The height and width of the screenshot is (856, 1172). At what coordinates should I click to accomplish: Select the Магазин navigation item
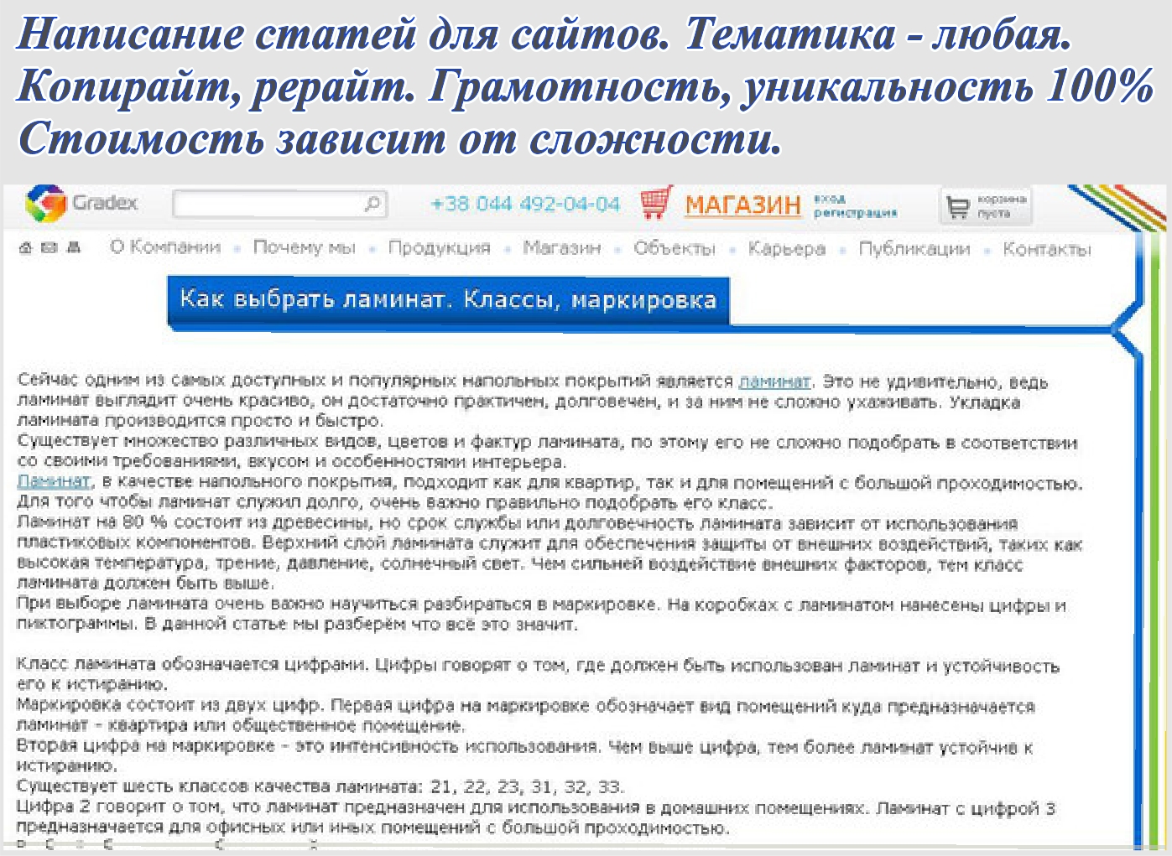click(562, 247)
